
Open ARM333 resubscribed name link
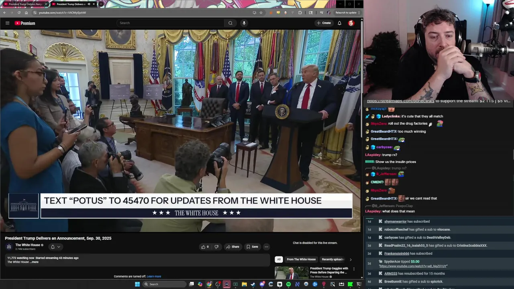click(391, 274)
